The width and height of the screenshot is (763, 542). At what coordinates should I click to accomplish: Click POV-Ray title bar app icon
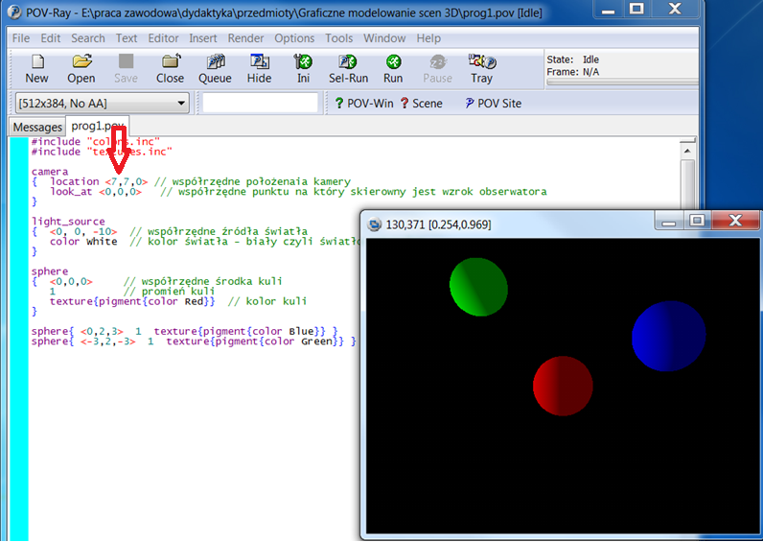pyautogui.click(x=14, y=12)
